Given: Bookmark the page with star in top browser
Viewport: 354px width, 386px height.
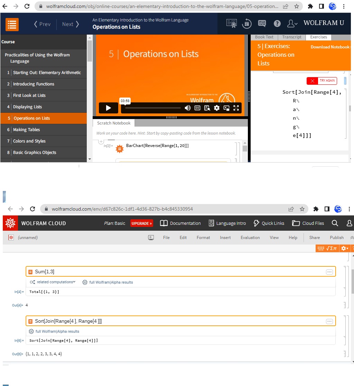Looking at the screenshot, I should pyautogui.click(x=297, y=7).
